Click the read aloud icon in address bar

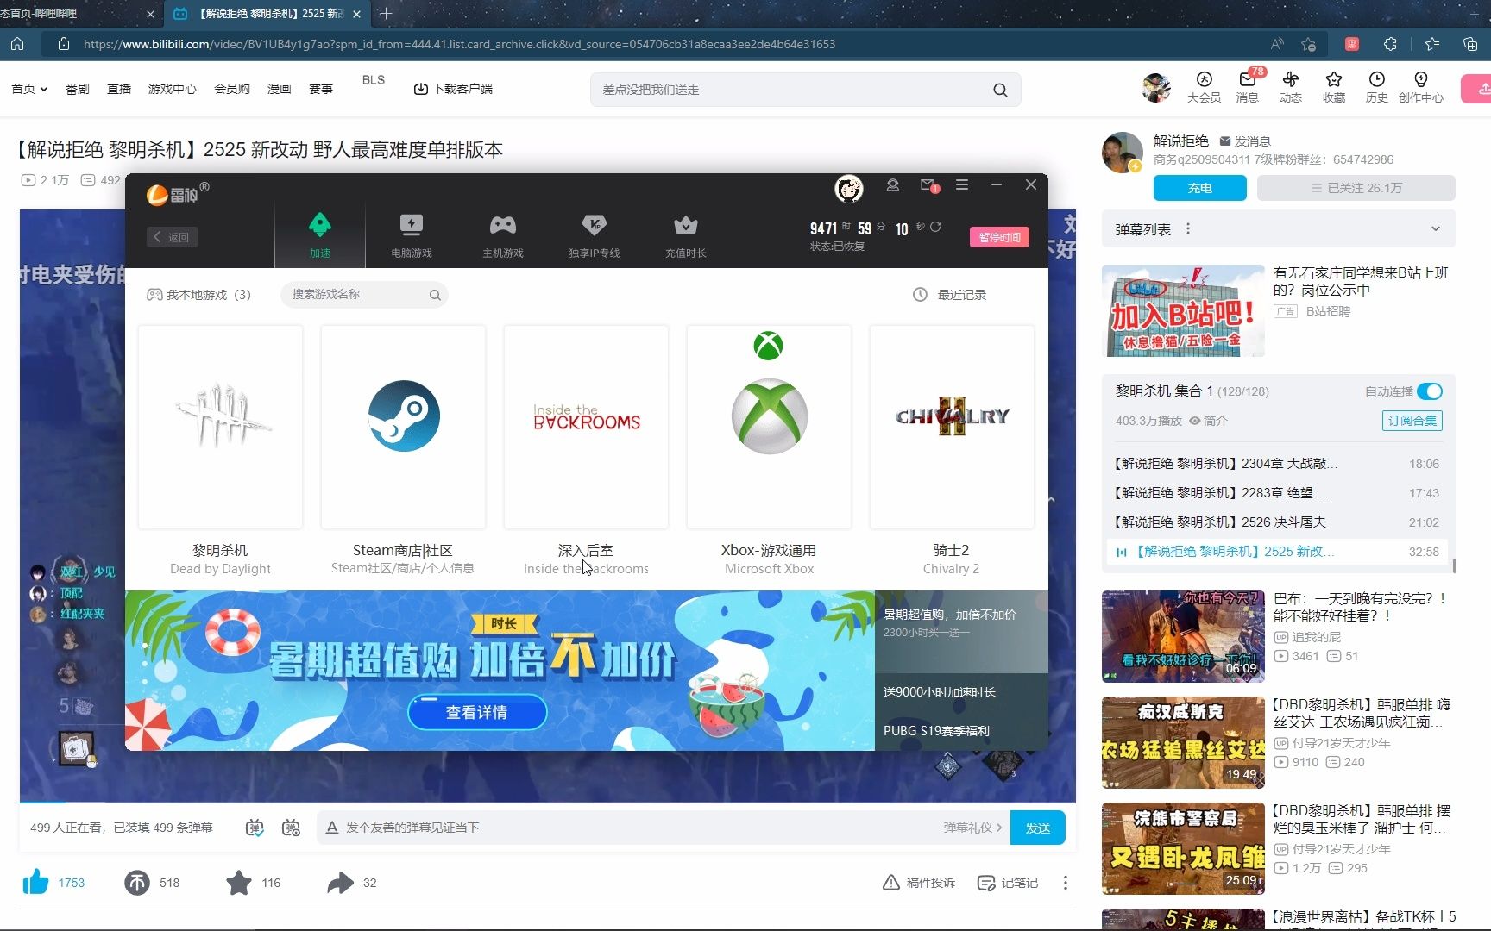pos(1277,44)
